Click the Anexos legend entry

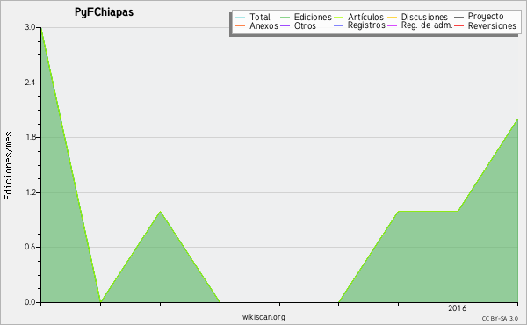[257, 25]
